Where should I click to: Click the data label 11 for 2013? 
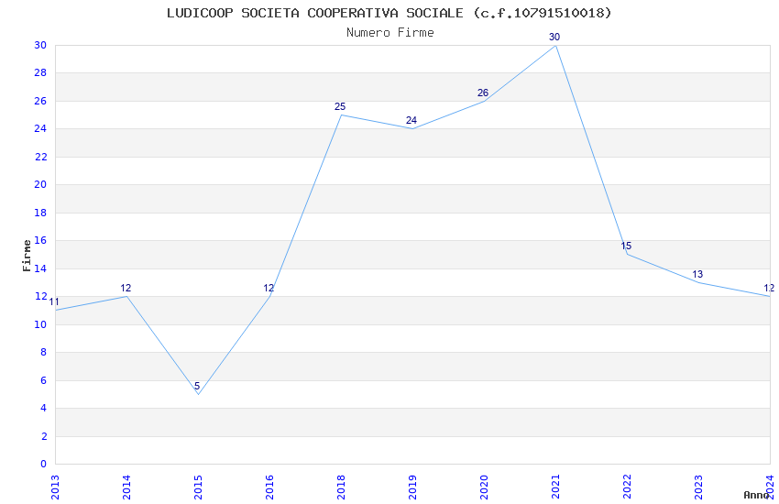pos(54,301)
